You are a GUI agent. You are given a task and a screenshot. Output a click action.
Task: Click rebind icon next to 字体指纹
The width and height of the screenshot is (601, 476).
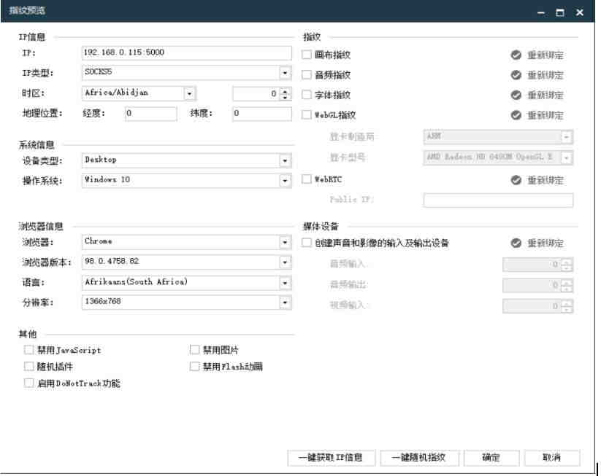(516, 95)
